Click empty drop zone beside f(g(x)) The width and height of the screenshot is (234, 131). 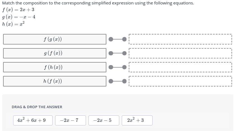click(x=180, y=39)
